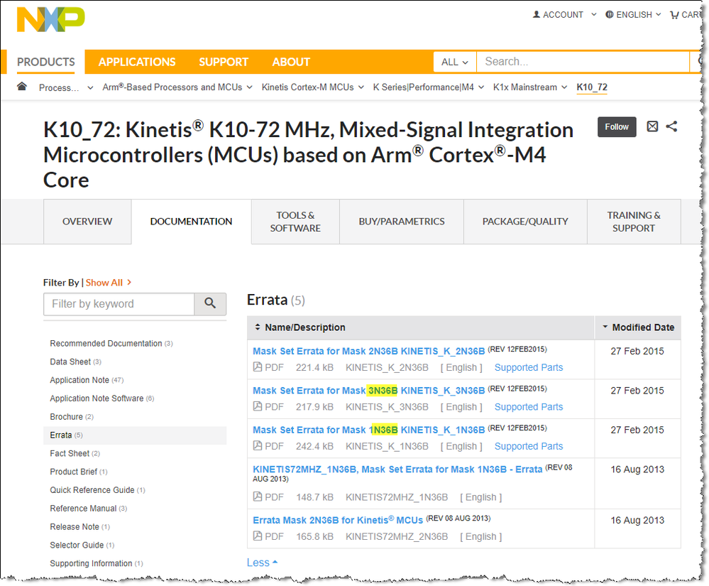Open the SUPPORT menu
The height and width of the screenshot is (586, 709).
(224, 62)
